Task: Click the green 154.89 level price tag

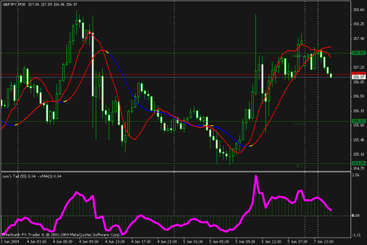Action: pos(359,163)
